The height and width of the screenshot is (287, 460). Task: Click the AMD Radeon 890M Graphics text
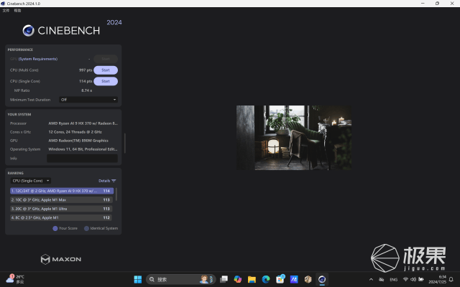[x=78, y=141]
